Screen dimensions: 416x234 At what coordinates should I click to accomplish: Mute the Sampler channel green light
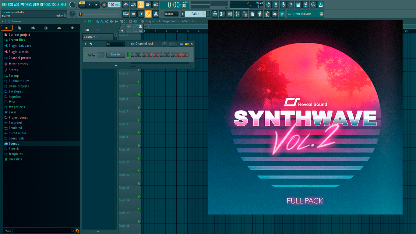coord(86,55)
